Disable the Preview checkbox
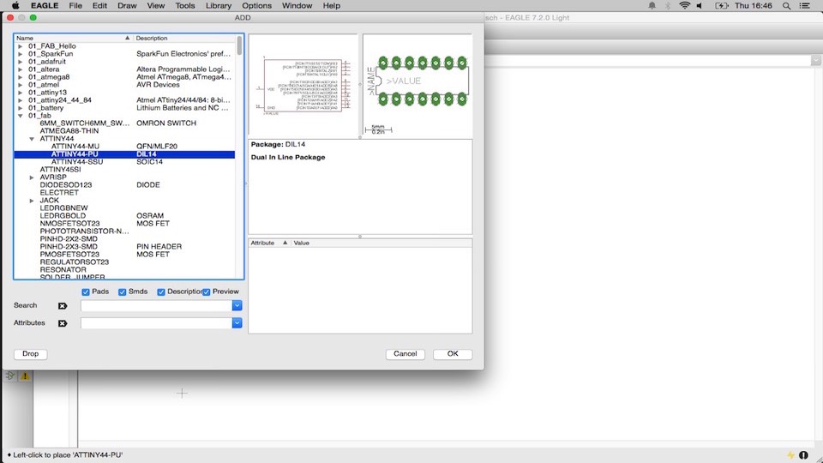The width and height of the screenshot is (823, 463). click(207, 292)
